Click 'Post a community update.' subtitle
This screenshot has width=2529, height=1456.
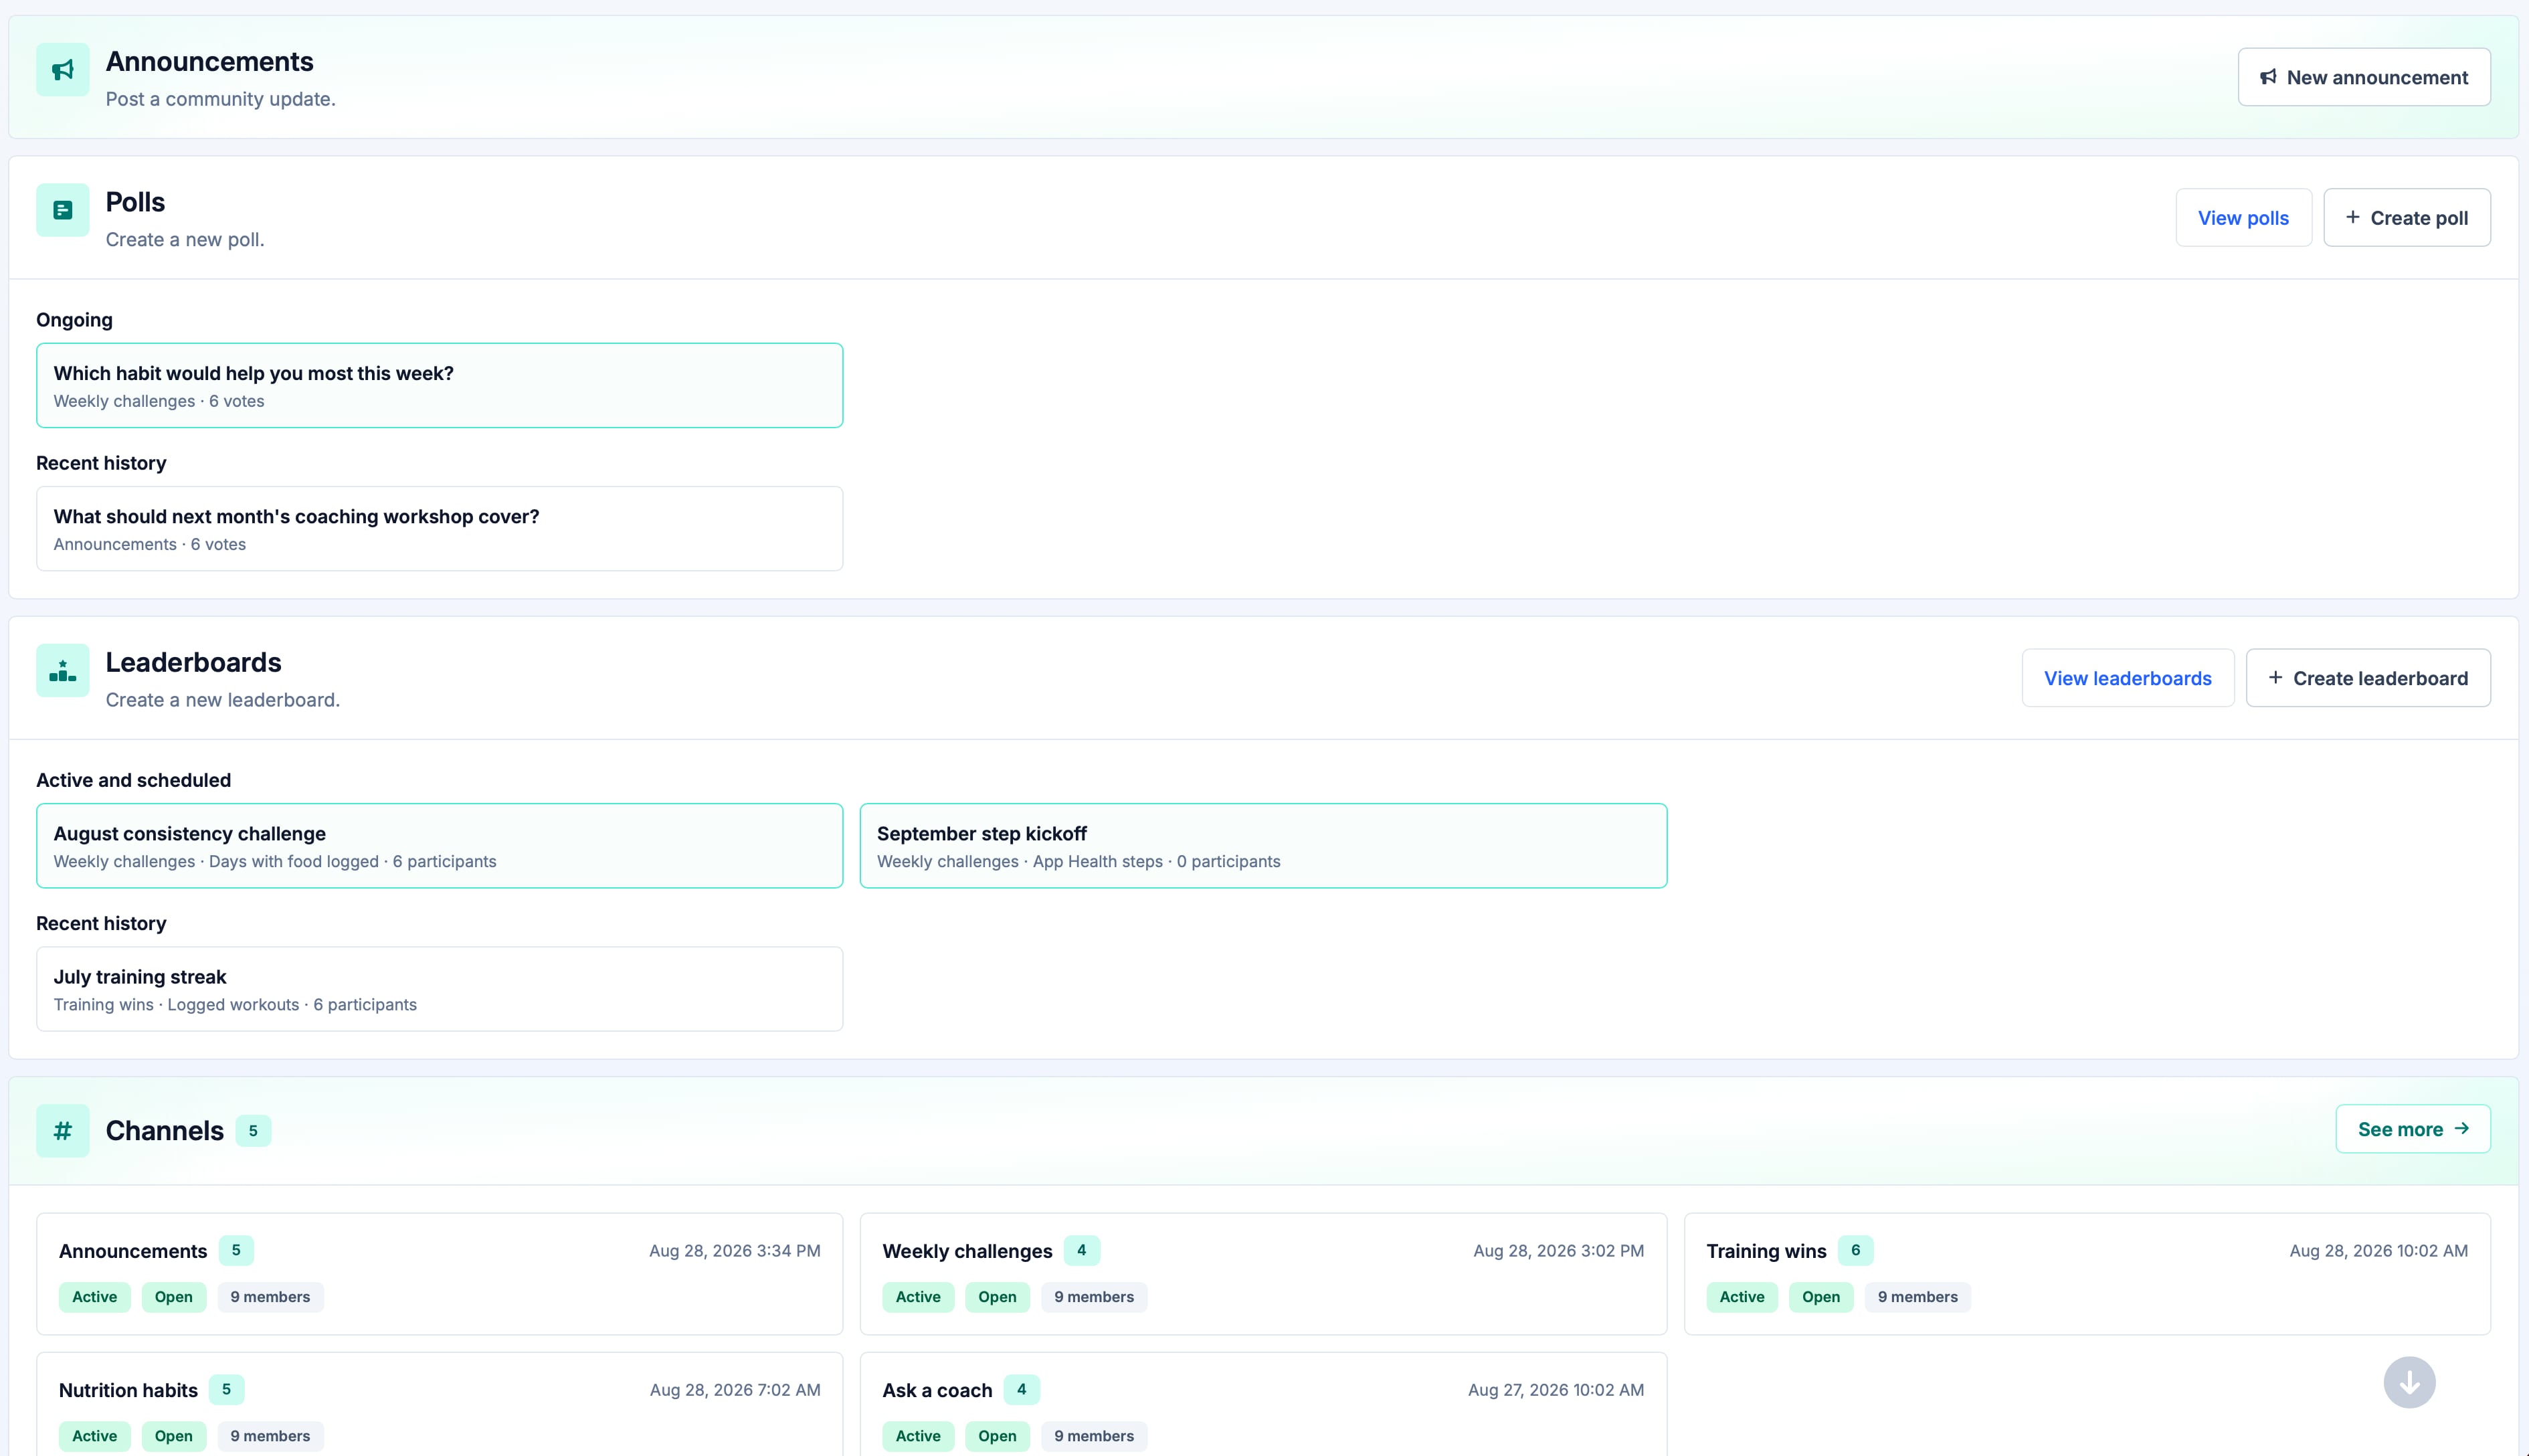tap(221, 99)
